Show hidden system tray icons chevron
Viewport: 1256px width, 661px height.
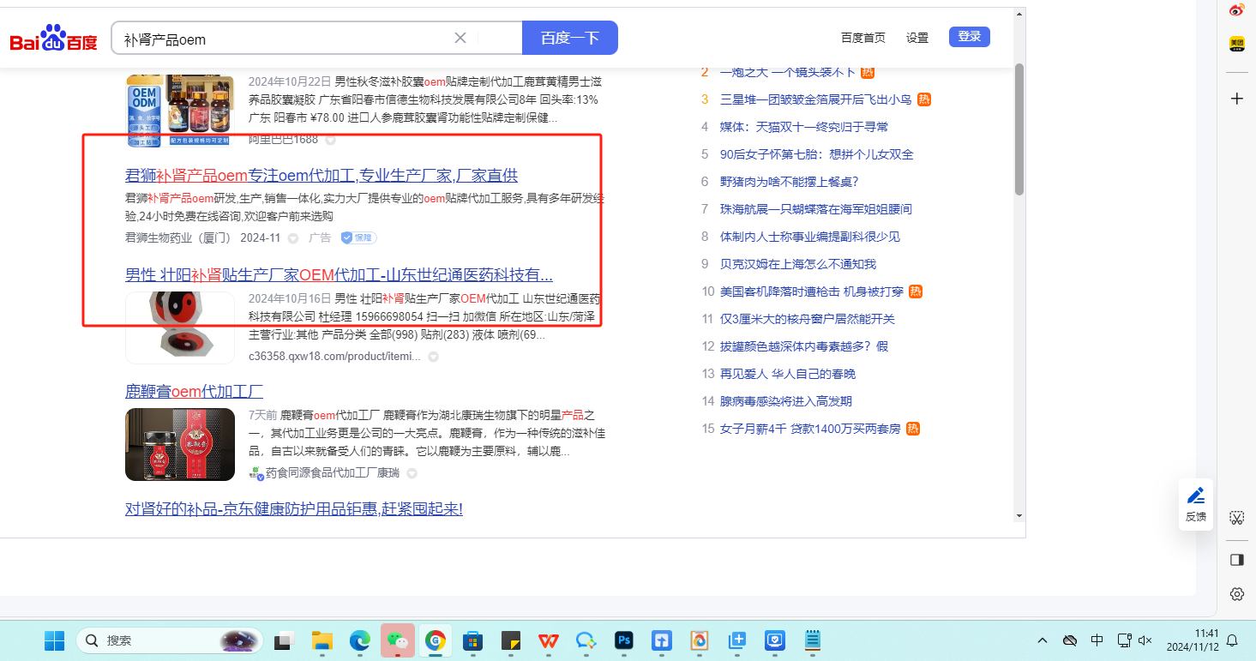coord(1043,640)
